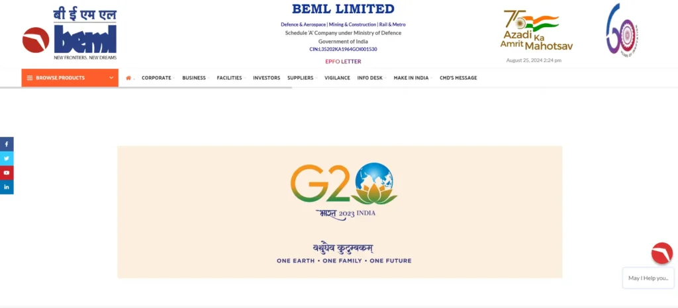Open the Investors menu item

266,78
